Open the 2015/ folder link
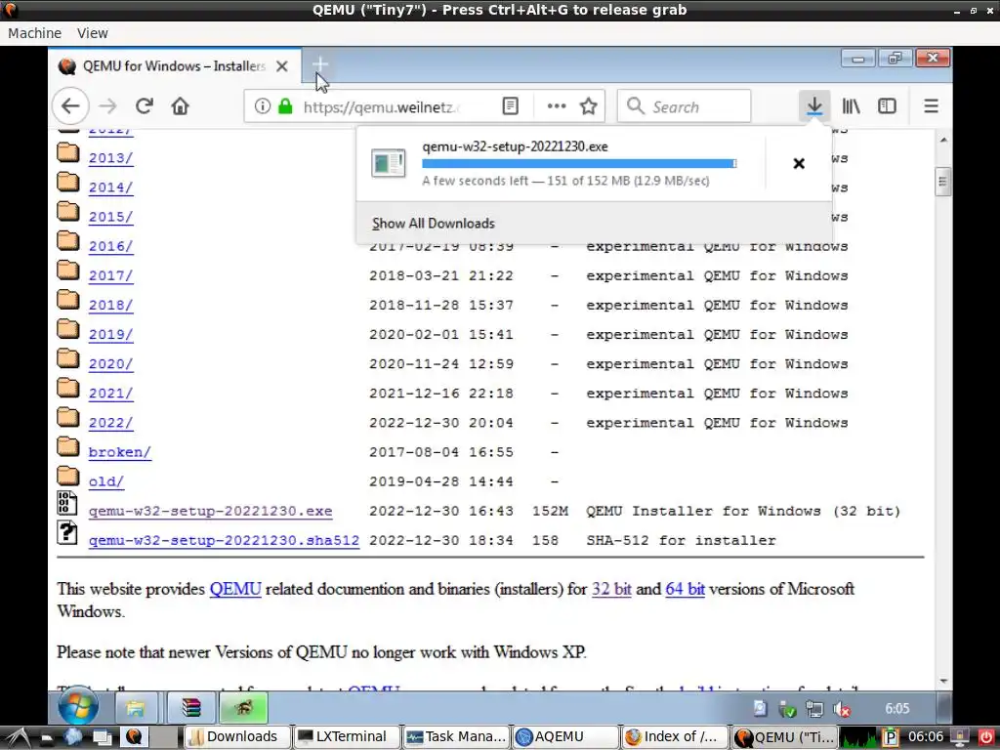1000x750 pixels. (110, 217)
